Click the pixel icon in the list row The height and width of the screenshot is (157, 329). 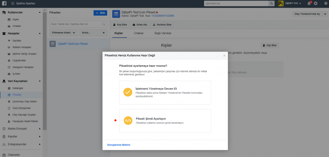(x=52, y=44)
